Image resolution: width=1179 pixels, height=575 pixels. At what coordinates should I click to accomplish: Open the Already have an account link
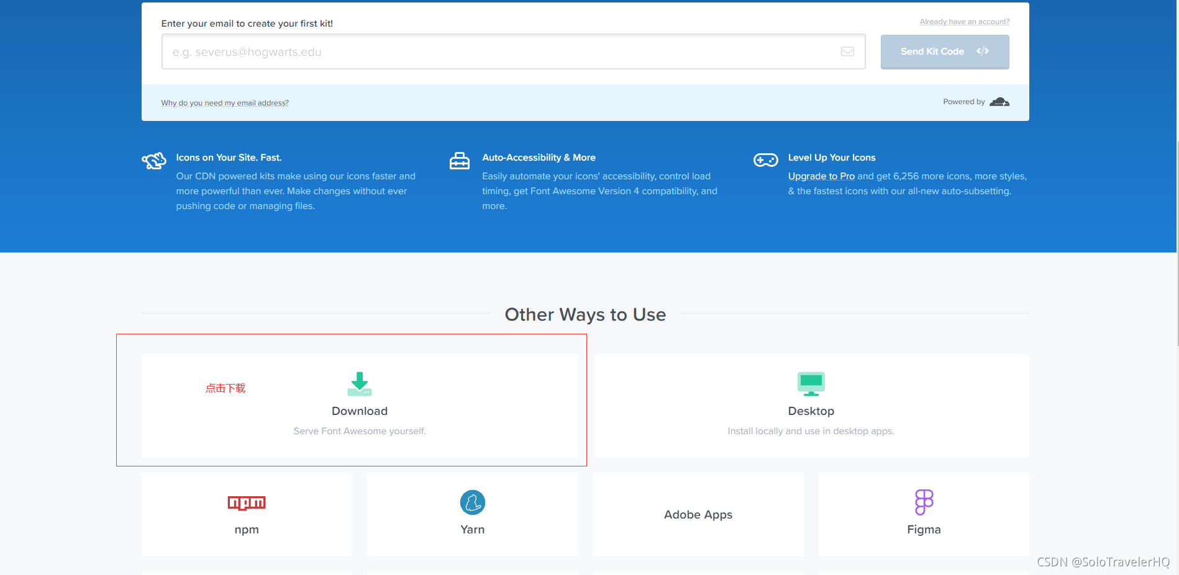pos(965,22)
